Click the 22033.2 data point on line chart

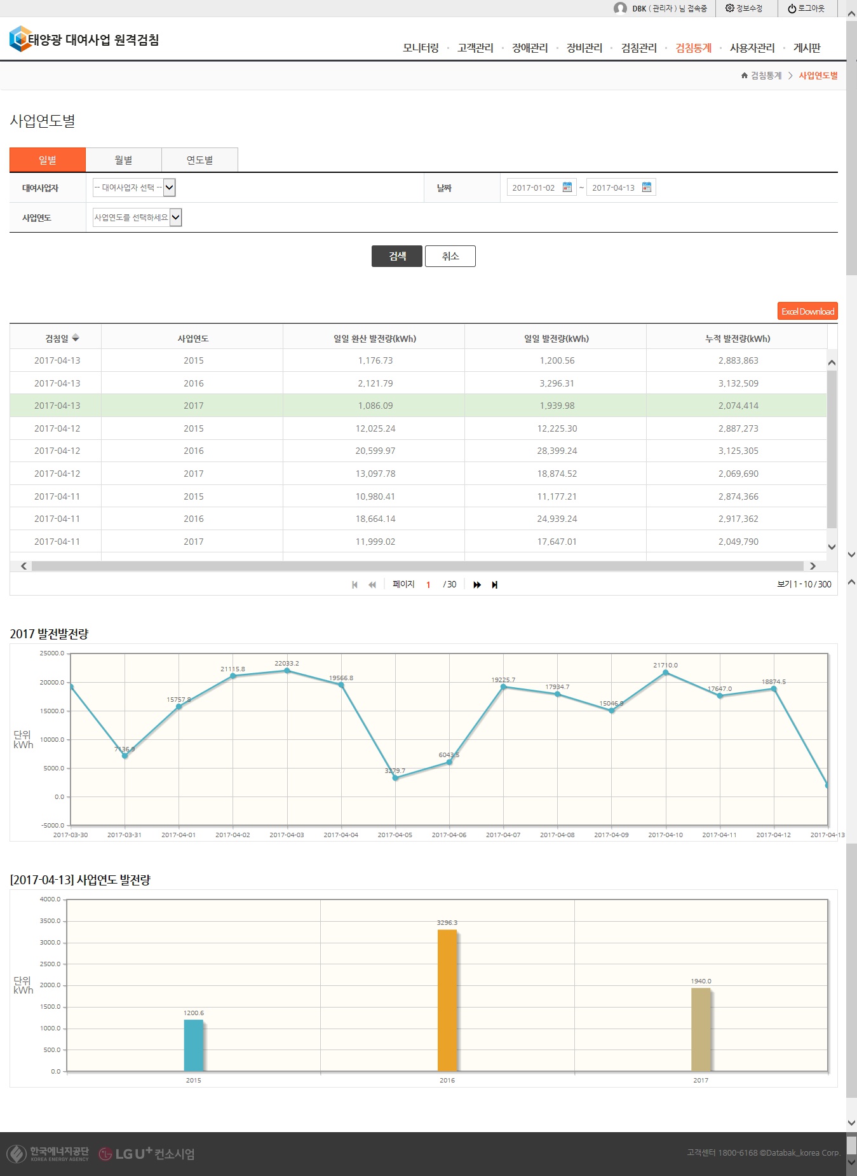[x=287, y=671]
